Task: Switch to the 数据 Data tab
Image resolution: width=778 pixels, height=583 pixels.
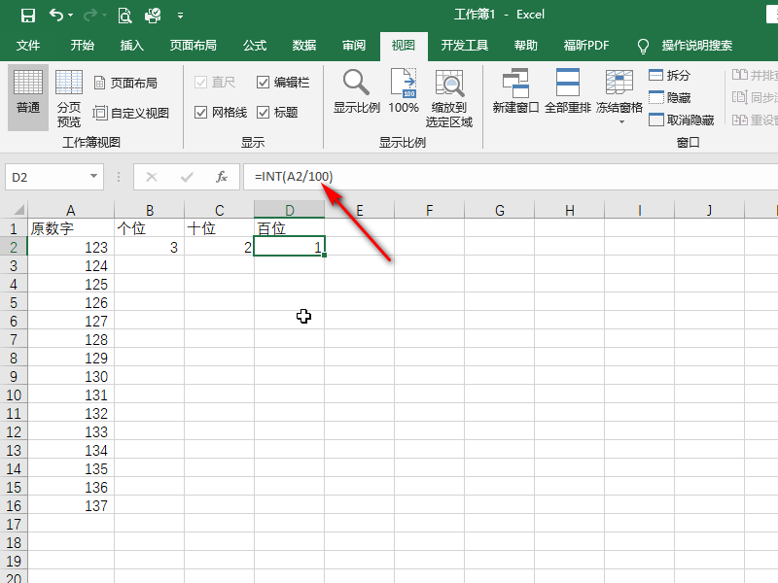Action: pos(304,46)
